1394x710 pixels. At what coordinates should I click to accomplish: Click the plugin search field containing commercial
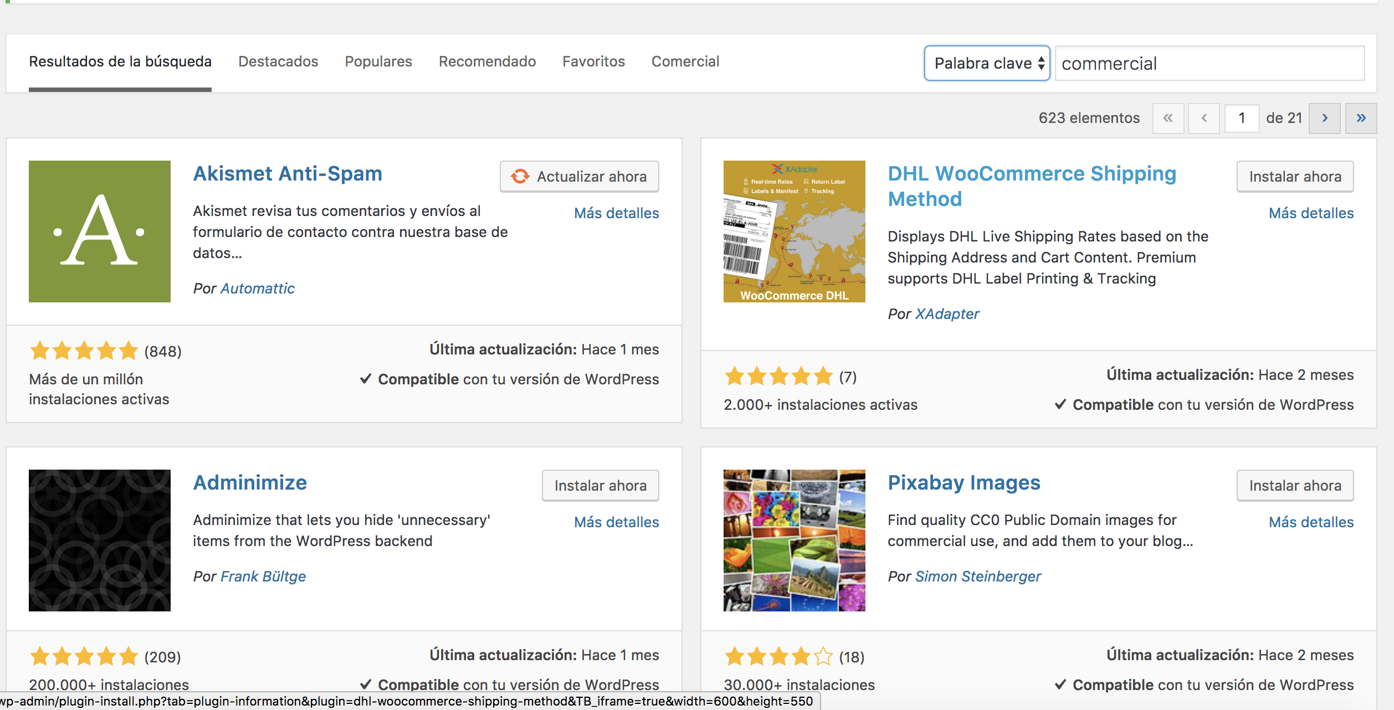1209,63
